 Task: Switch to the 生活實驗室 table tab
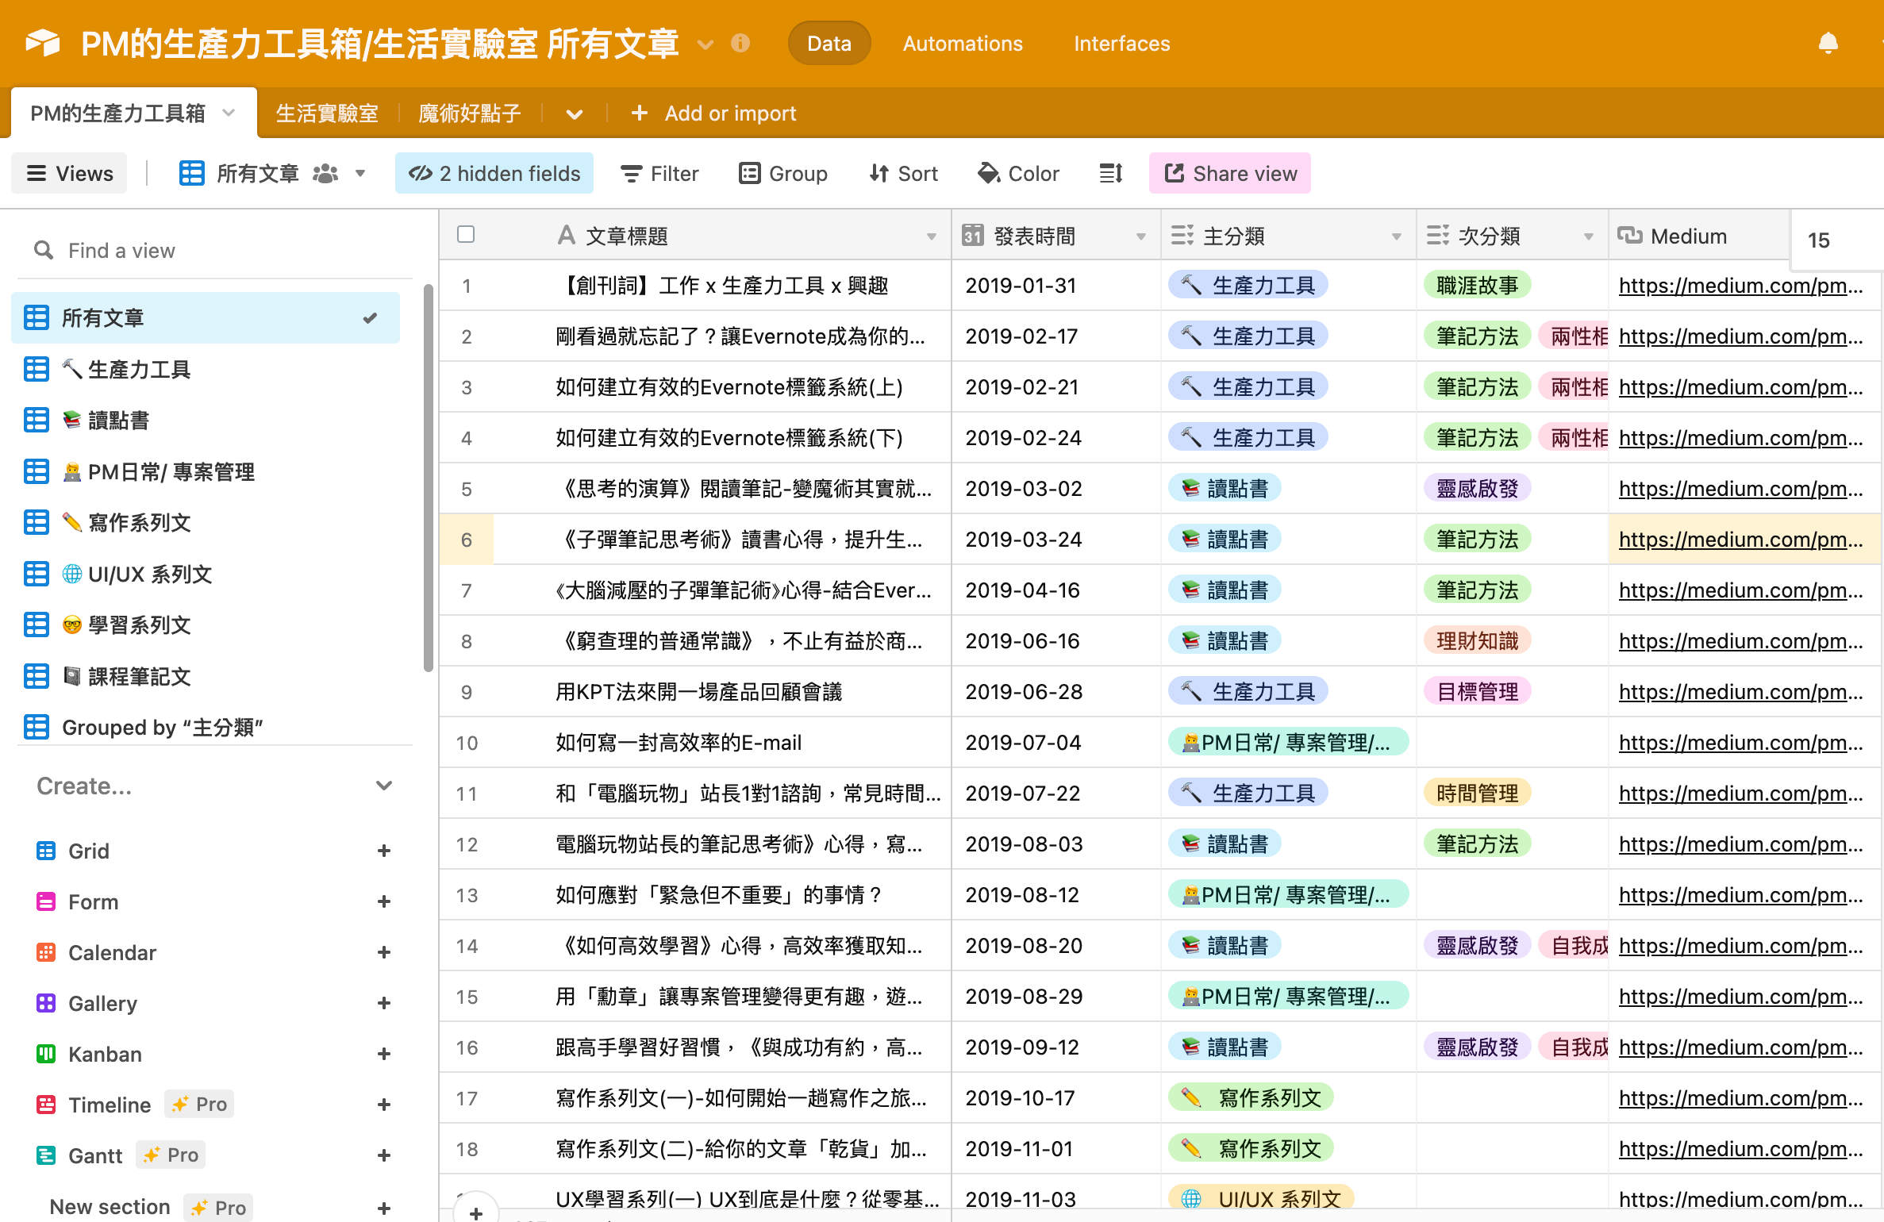click(327, 113)
